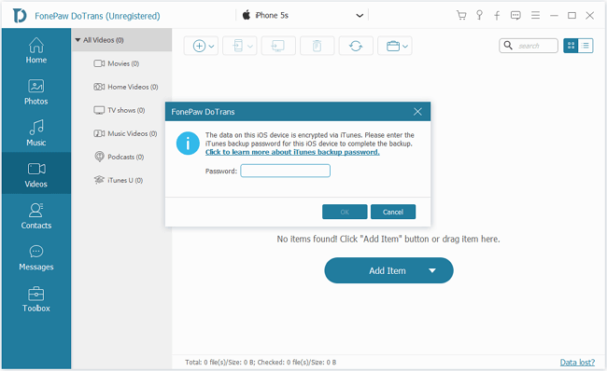Switch to list view
The image size is (607, 371).
point(586,46)
